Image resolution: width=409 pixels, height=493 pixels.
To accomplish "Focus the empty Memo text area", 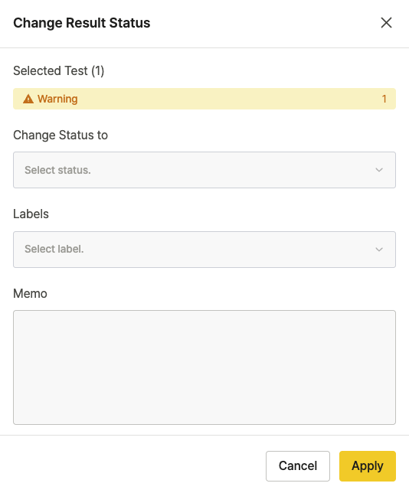I will point(204,367).
